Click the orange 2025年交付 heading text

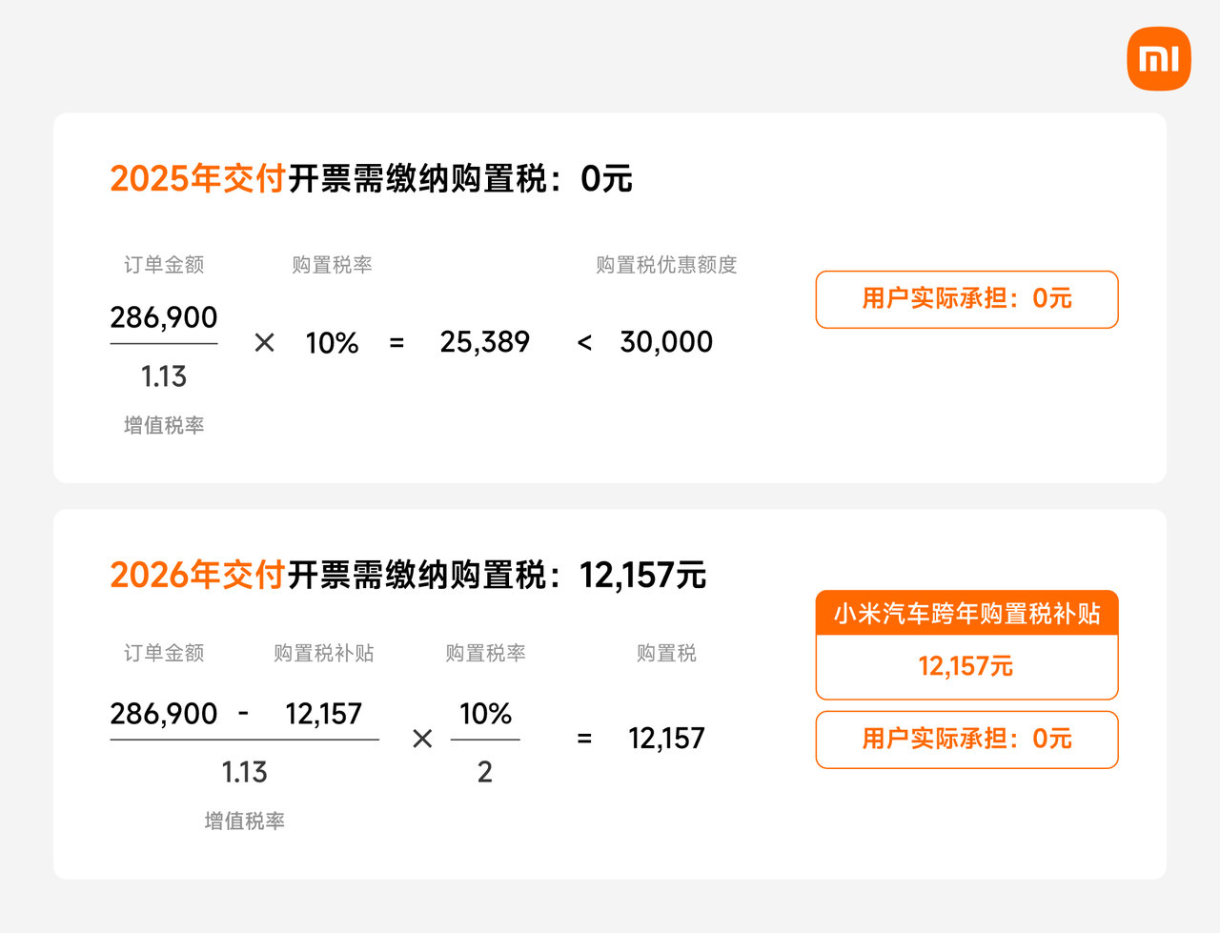(197, 179)
